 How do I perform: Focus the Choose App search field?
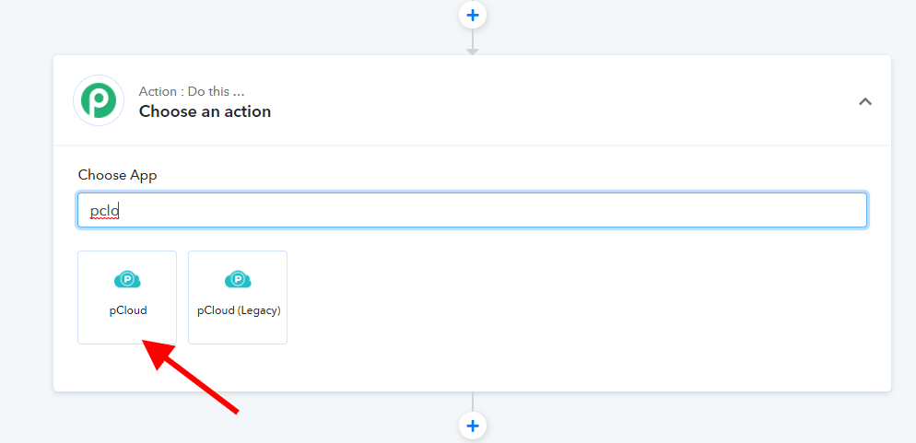pyautogui.click(x=472, y=210)
